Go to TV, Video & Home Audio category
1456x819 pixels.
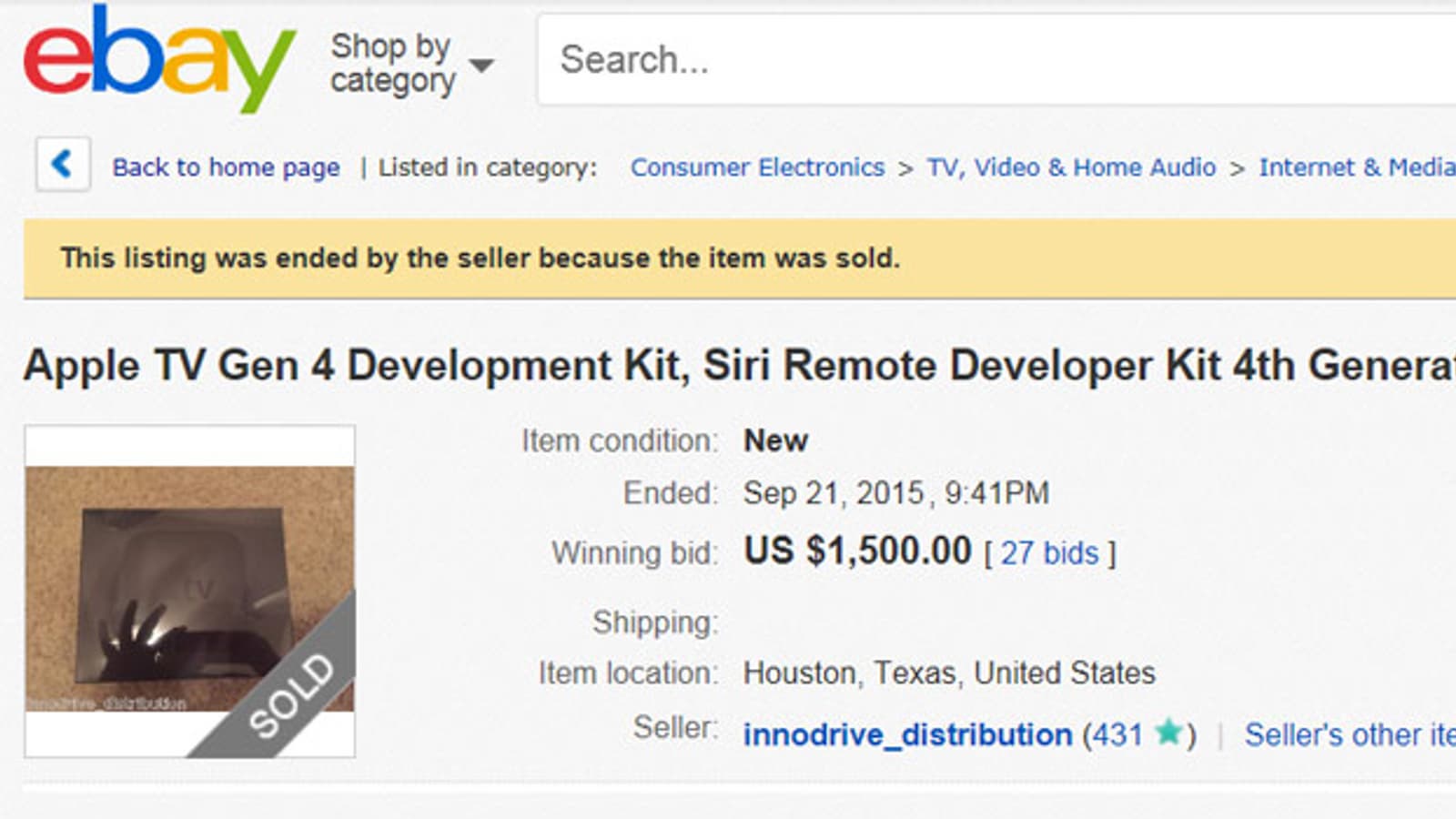[1071, 167]
